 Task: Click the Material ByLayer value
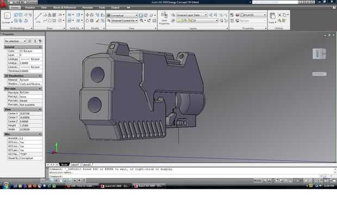coord(31,80)
